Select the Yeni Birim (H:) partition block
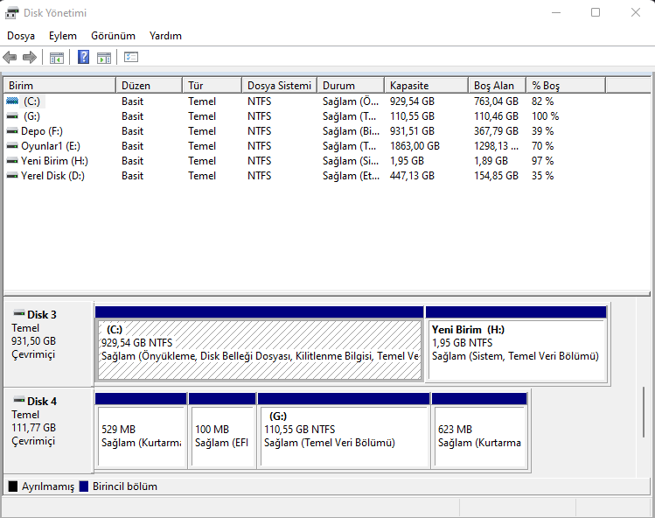 (516, 344)
